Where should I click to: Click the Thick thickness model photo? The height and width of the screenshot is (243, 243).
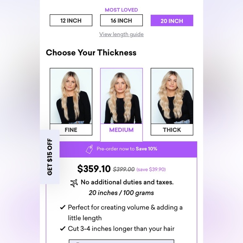coord(172,96)
